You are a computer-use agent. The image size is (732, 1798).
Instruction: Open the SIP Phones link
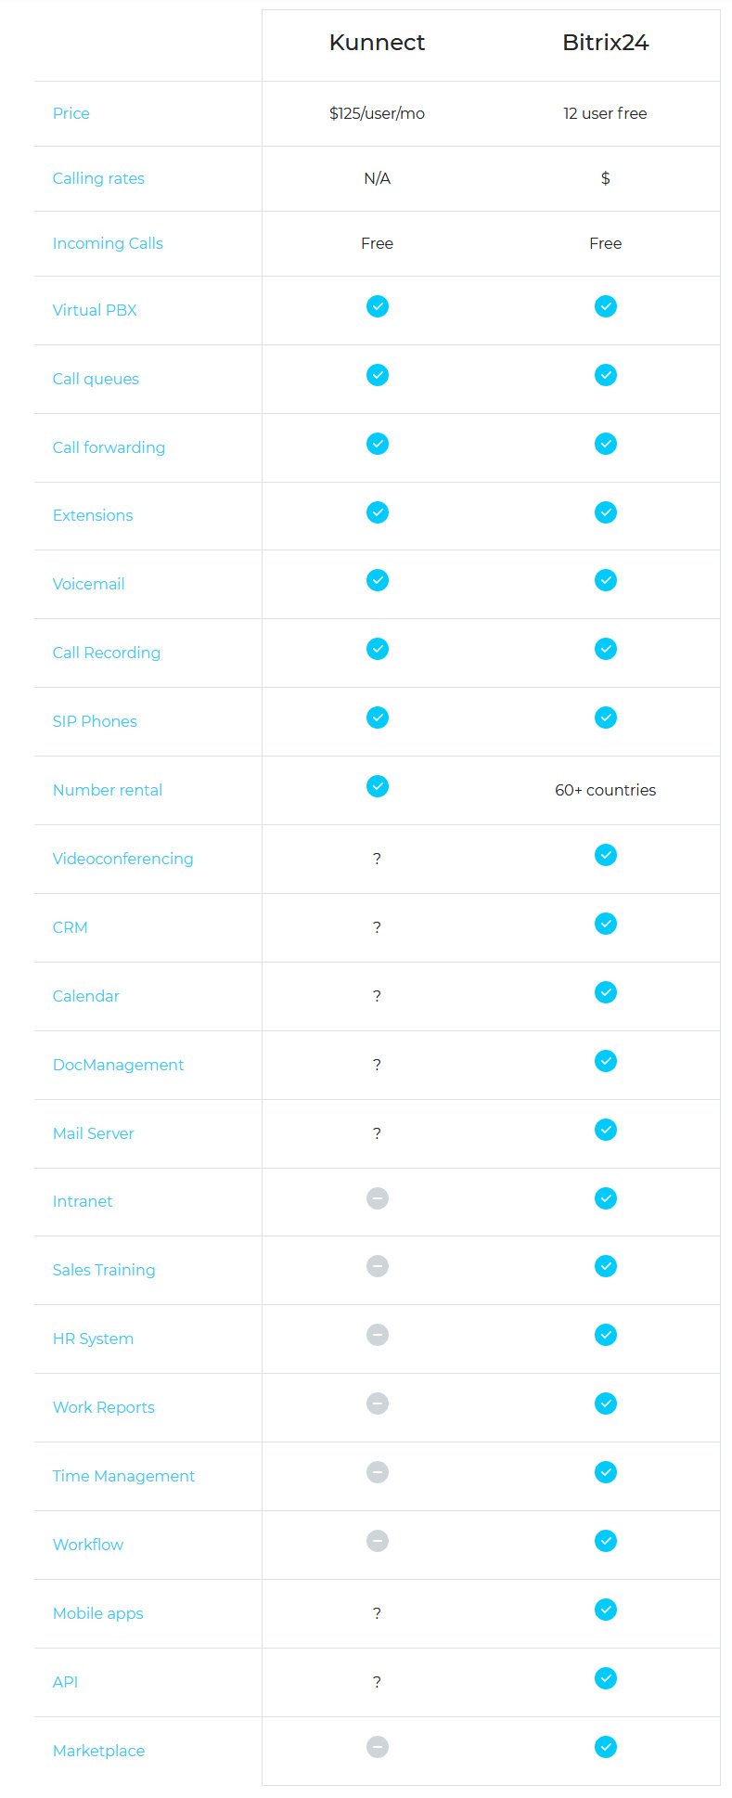pos(95,721)
